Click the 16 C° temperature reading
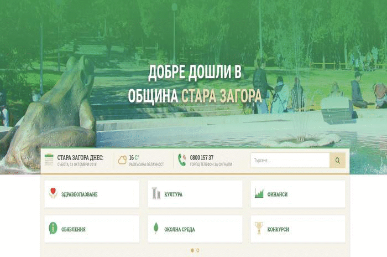This screenshot has width=387, height=257. click(x=134, y=157)
